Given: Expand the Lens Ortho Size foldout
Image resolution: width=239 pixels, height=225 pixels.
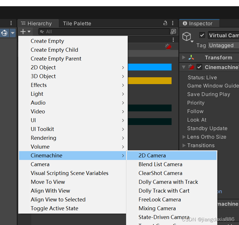Looking at the screenshot, I should (184, 137).
